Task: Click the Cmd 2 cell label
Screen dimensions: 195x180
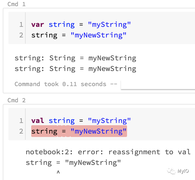Action: pos(16,100)
